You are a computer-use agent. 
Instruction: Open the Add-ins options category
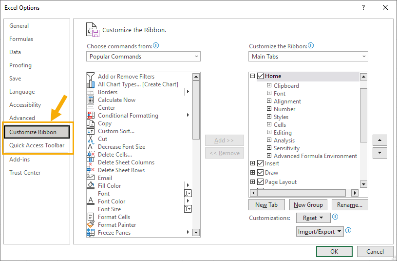(19, 160)
